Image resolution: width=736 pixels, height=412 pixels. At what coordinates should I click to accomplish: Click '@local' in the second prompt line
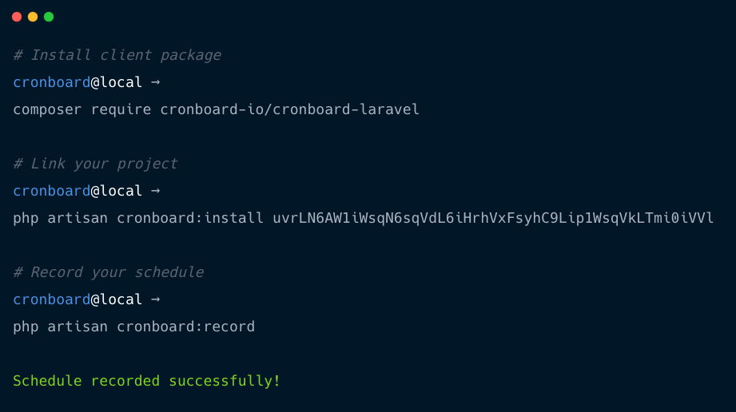click(x=117, y=191)
